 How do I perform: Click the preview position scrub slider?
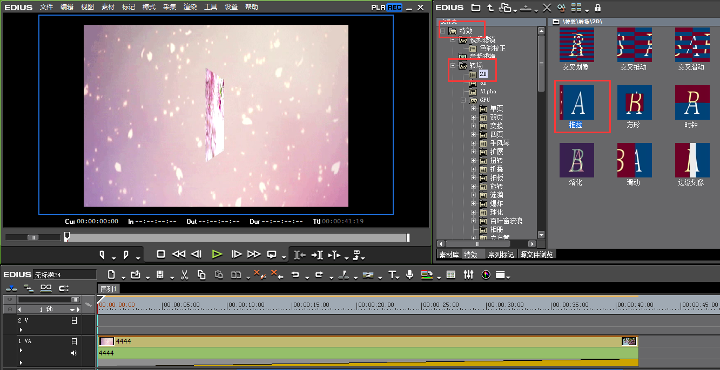pyautogui.click(x=67, y=237)
